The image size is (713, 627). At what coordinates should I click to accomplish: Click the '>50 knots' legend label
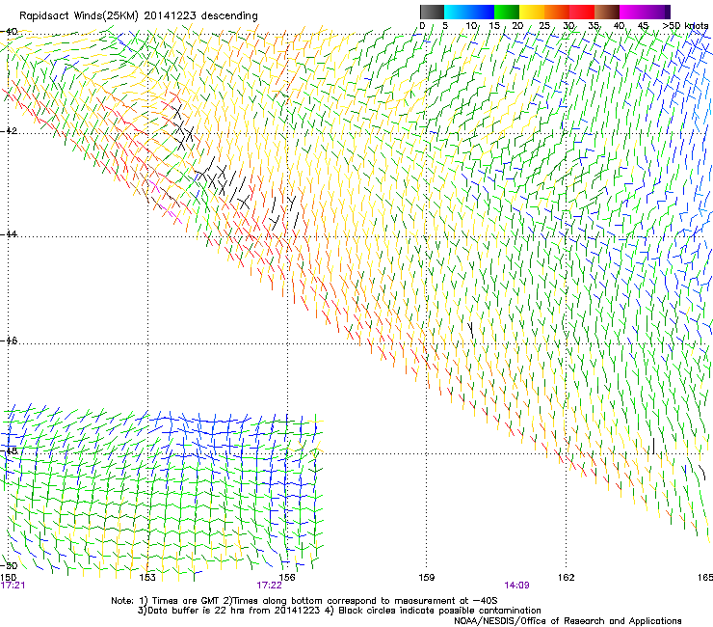pos(685,26)
